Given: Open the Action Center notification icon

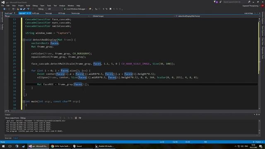Looking at the screenshot, I should point(260,146).
